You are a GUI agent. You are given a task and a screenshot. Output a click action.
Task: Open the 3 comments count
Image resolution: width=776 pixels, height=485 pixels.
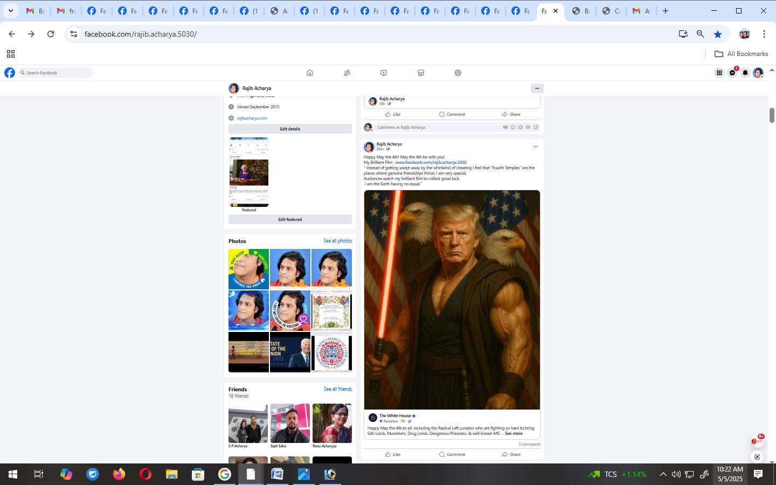coord(529,445)
